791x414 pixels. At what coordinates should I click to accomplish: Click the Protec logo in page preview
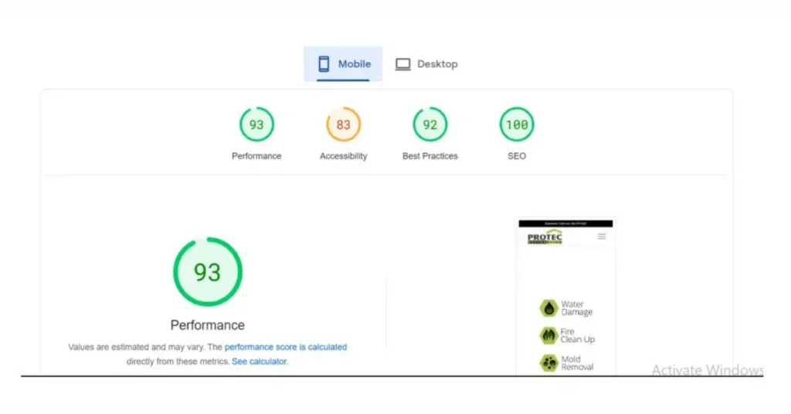click(545, 237)
